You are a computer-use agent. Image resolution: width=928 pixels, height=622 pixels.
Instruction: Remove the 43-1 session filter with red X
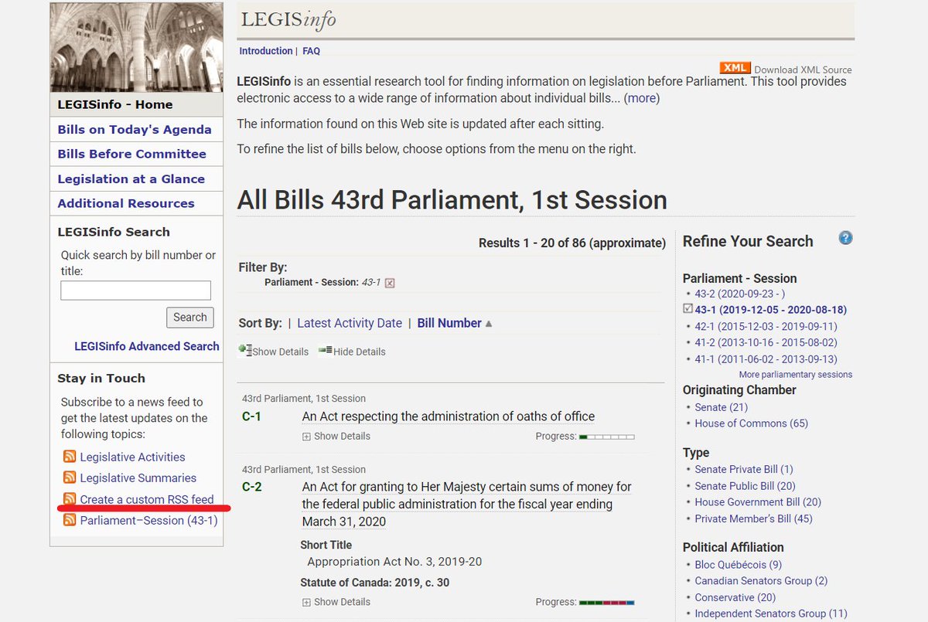coord(390,283)
